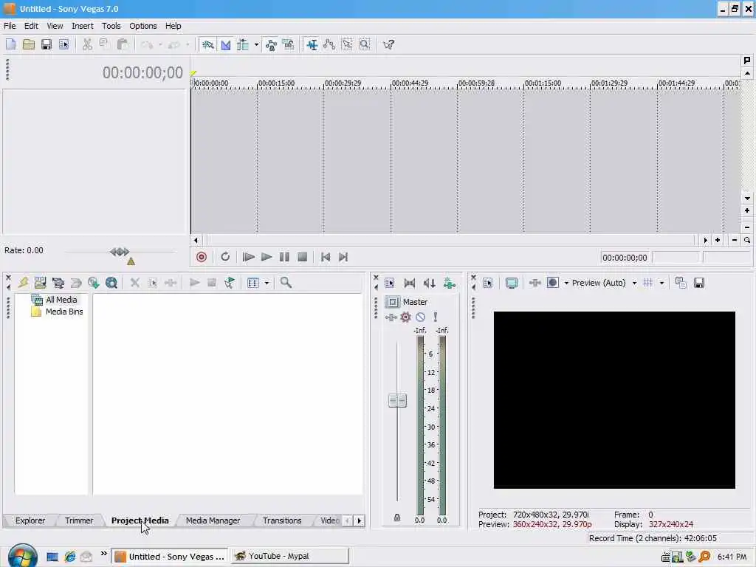This screenshot has width=756, height=567.
Task: Open YouTube - Mypal taskbar window
Action: click(289, 556)
